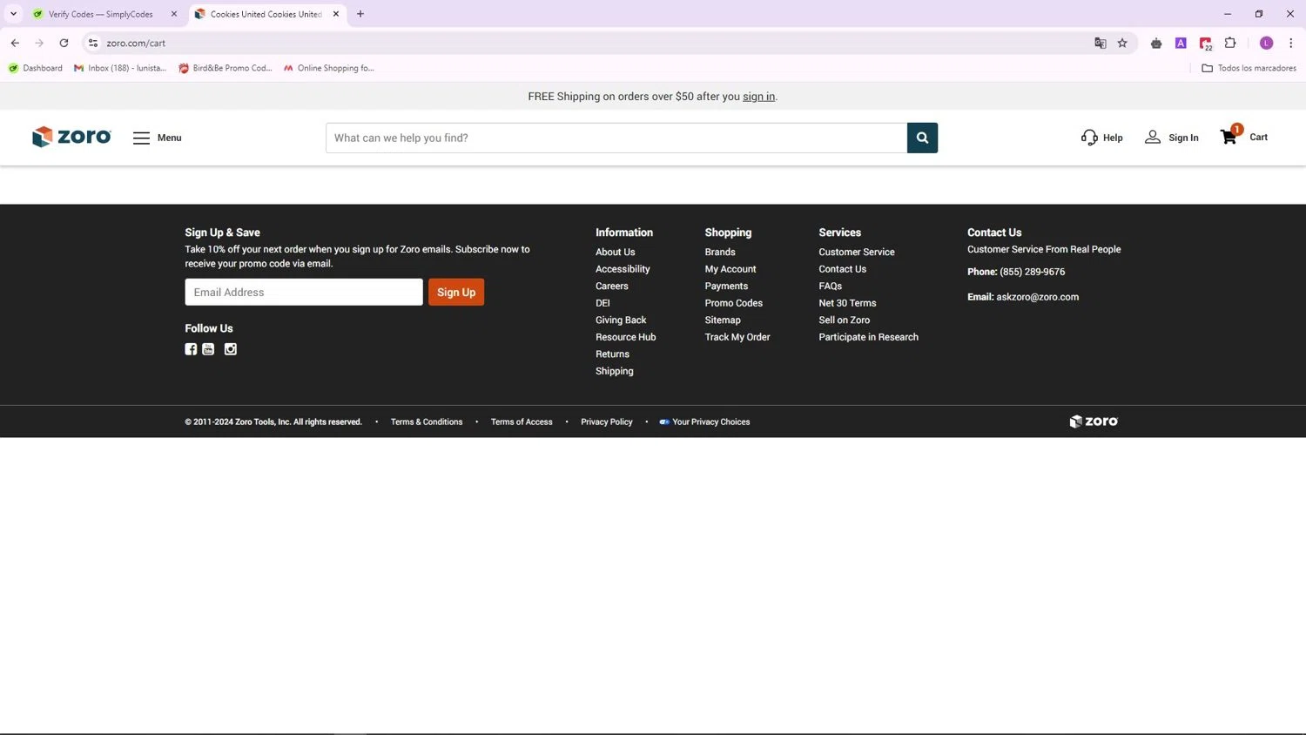Screen dimensions: 1306x735
Task: Click the Sign In user icon
Action: coord(1153,138)
